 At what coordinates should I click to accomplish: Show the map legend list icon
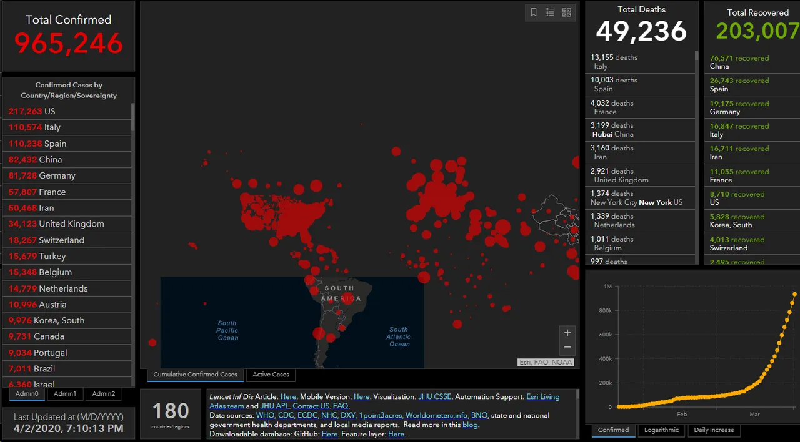[551, 12]
